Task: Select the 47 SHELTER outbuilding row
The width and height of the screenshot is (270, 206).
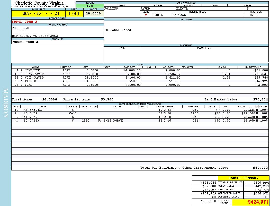Action: 37,110
